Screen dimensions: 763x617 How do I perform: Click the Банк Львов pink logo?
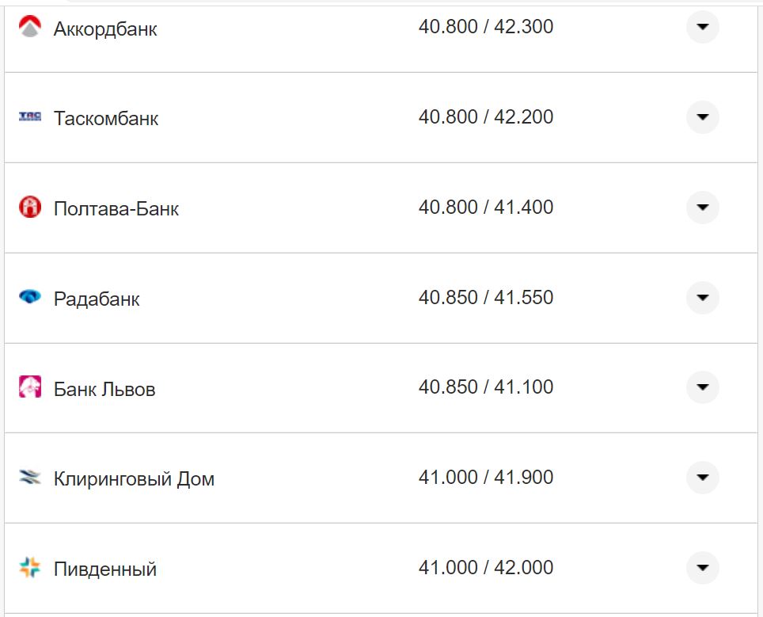click(28, 388)
